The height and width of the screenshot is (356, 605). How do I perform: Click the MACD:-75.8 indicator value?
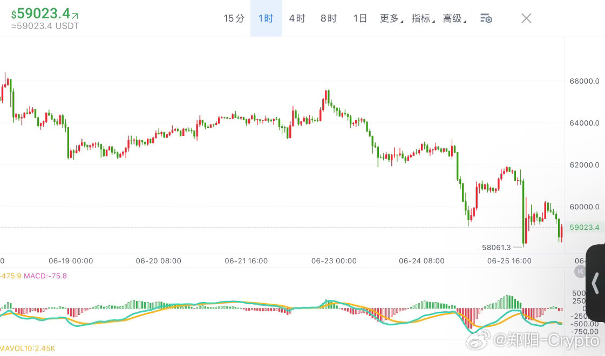point(45,276)
